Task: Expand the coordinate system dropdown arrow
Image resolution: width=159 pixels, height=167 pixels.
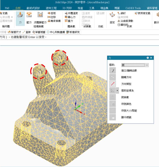Action: (117, 90)
